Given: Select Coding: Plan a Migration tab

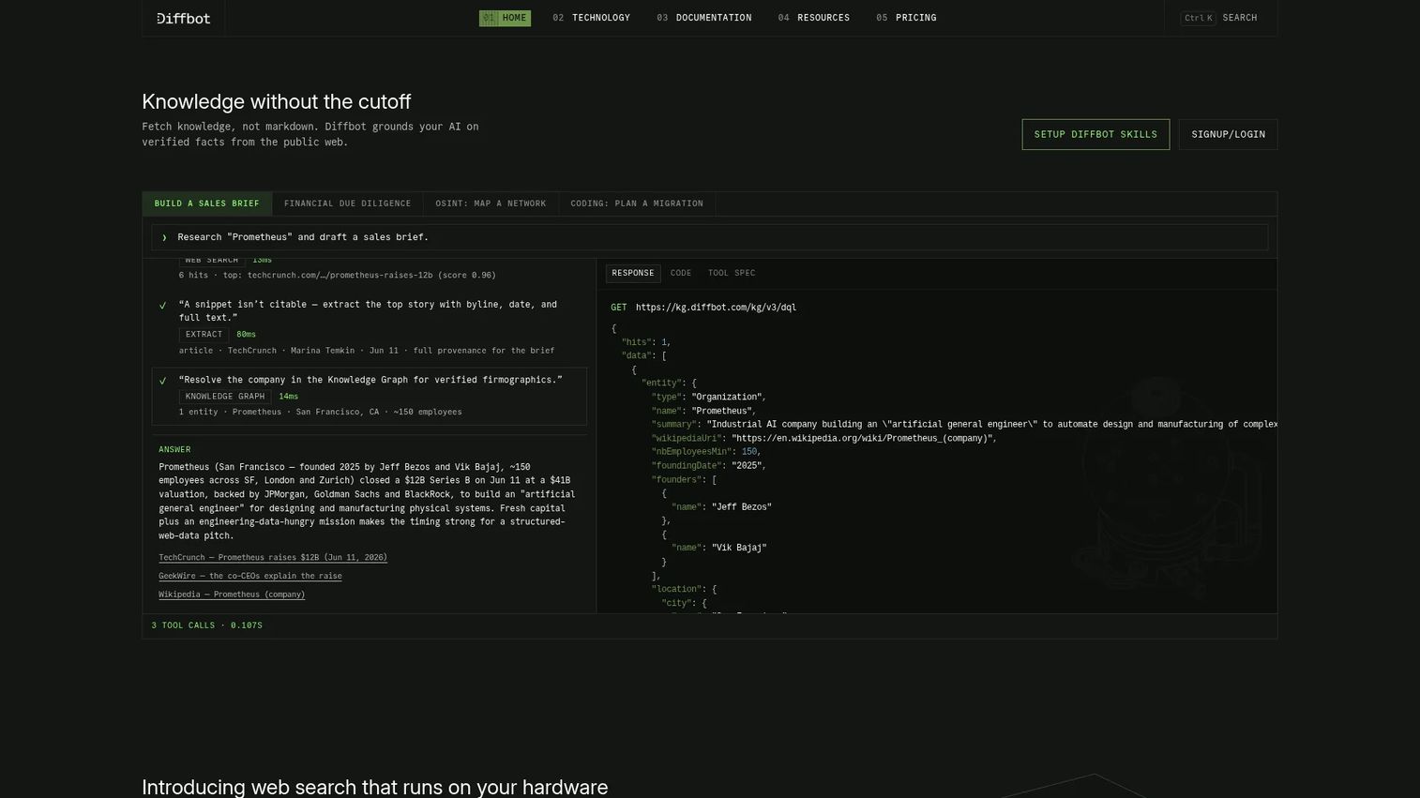Looking at the screenshot, I should pyautogui.click(x=637, y=203).
